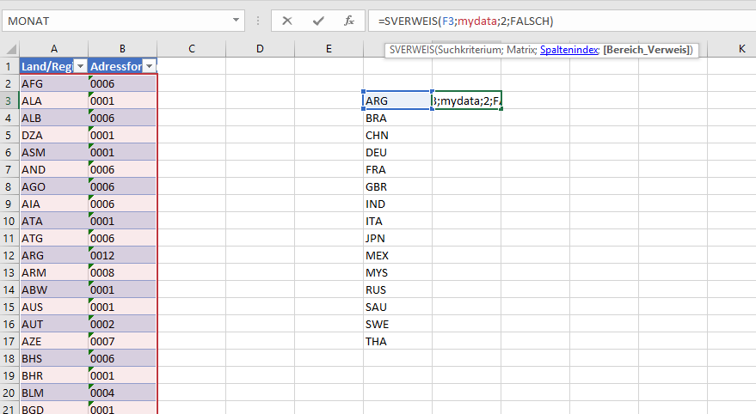The image size is (756, 414).
Task: Select column D header
Action: coord(260,50)
